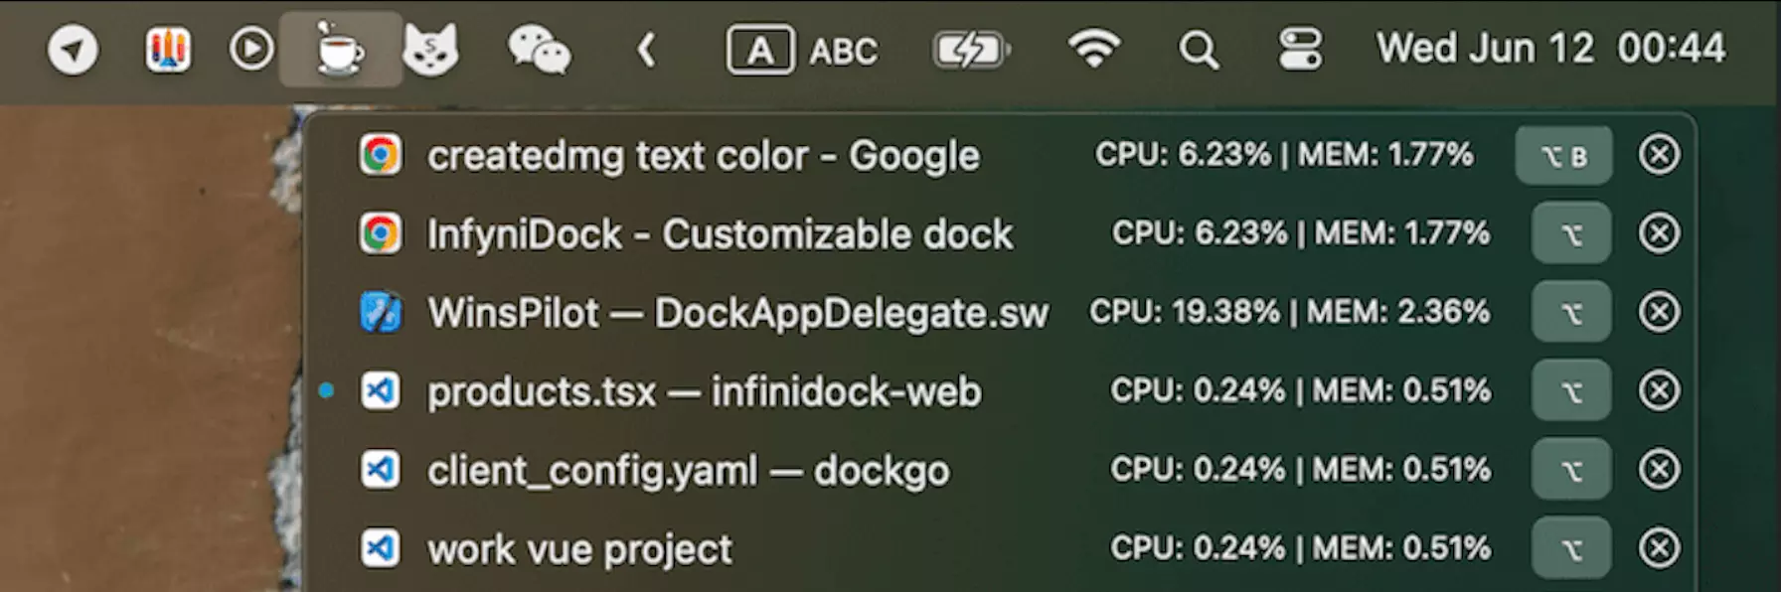Click the Option-B shortcut button for createdmg row
Image resolution: width=1781 pixels, height=592 pixels.
coord(1563,155)
